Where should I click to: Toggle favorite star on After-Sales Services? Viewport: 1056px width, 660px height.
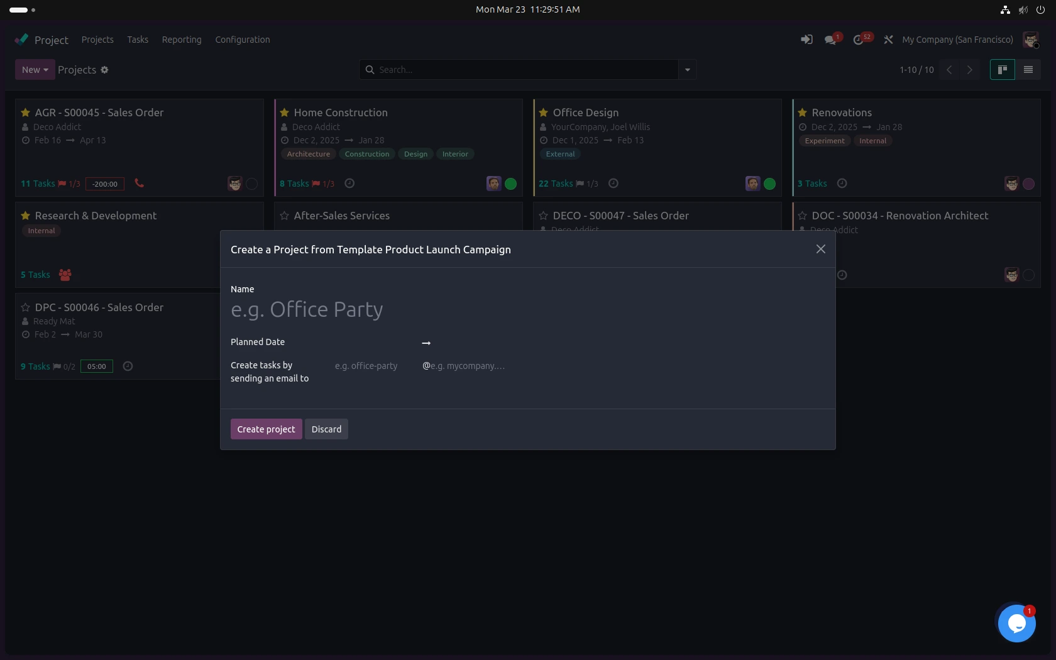284,216
